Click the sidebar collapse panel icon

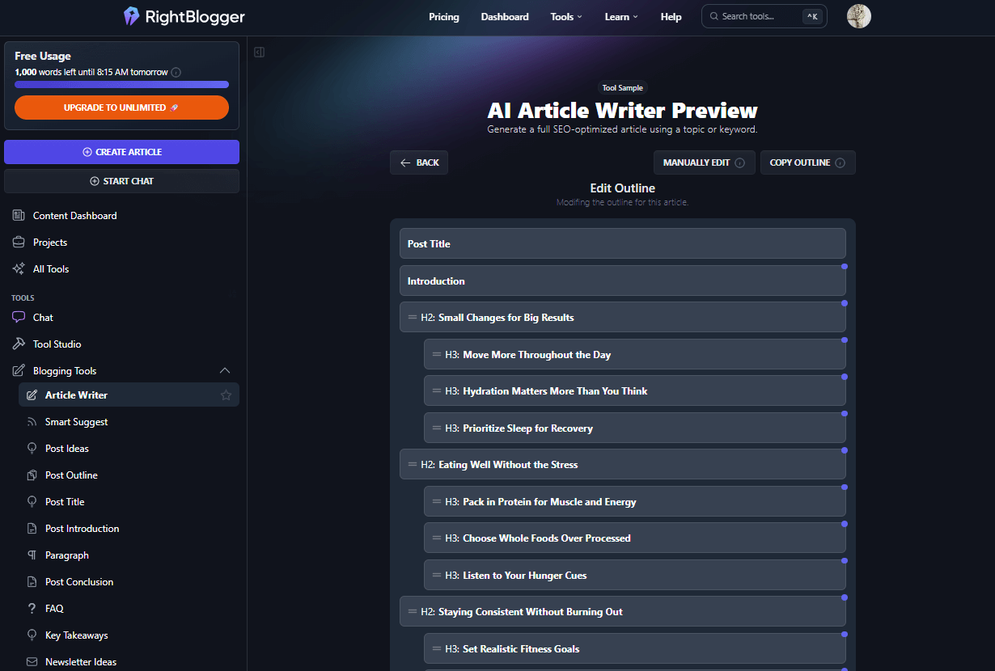point(259,53)
